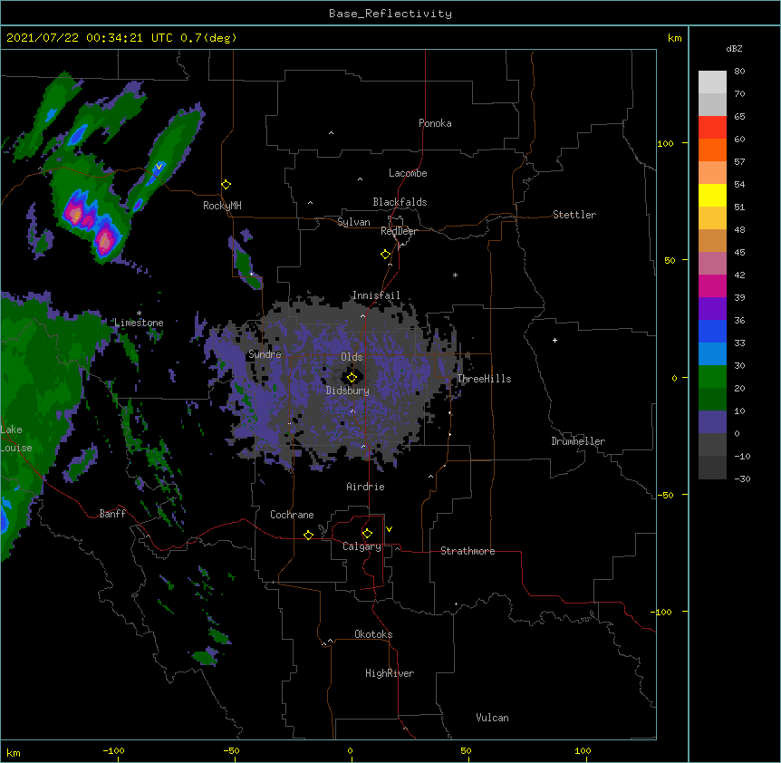Select the Drumheller label

[578, 441]
